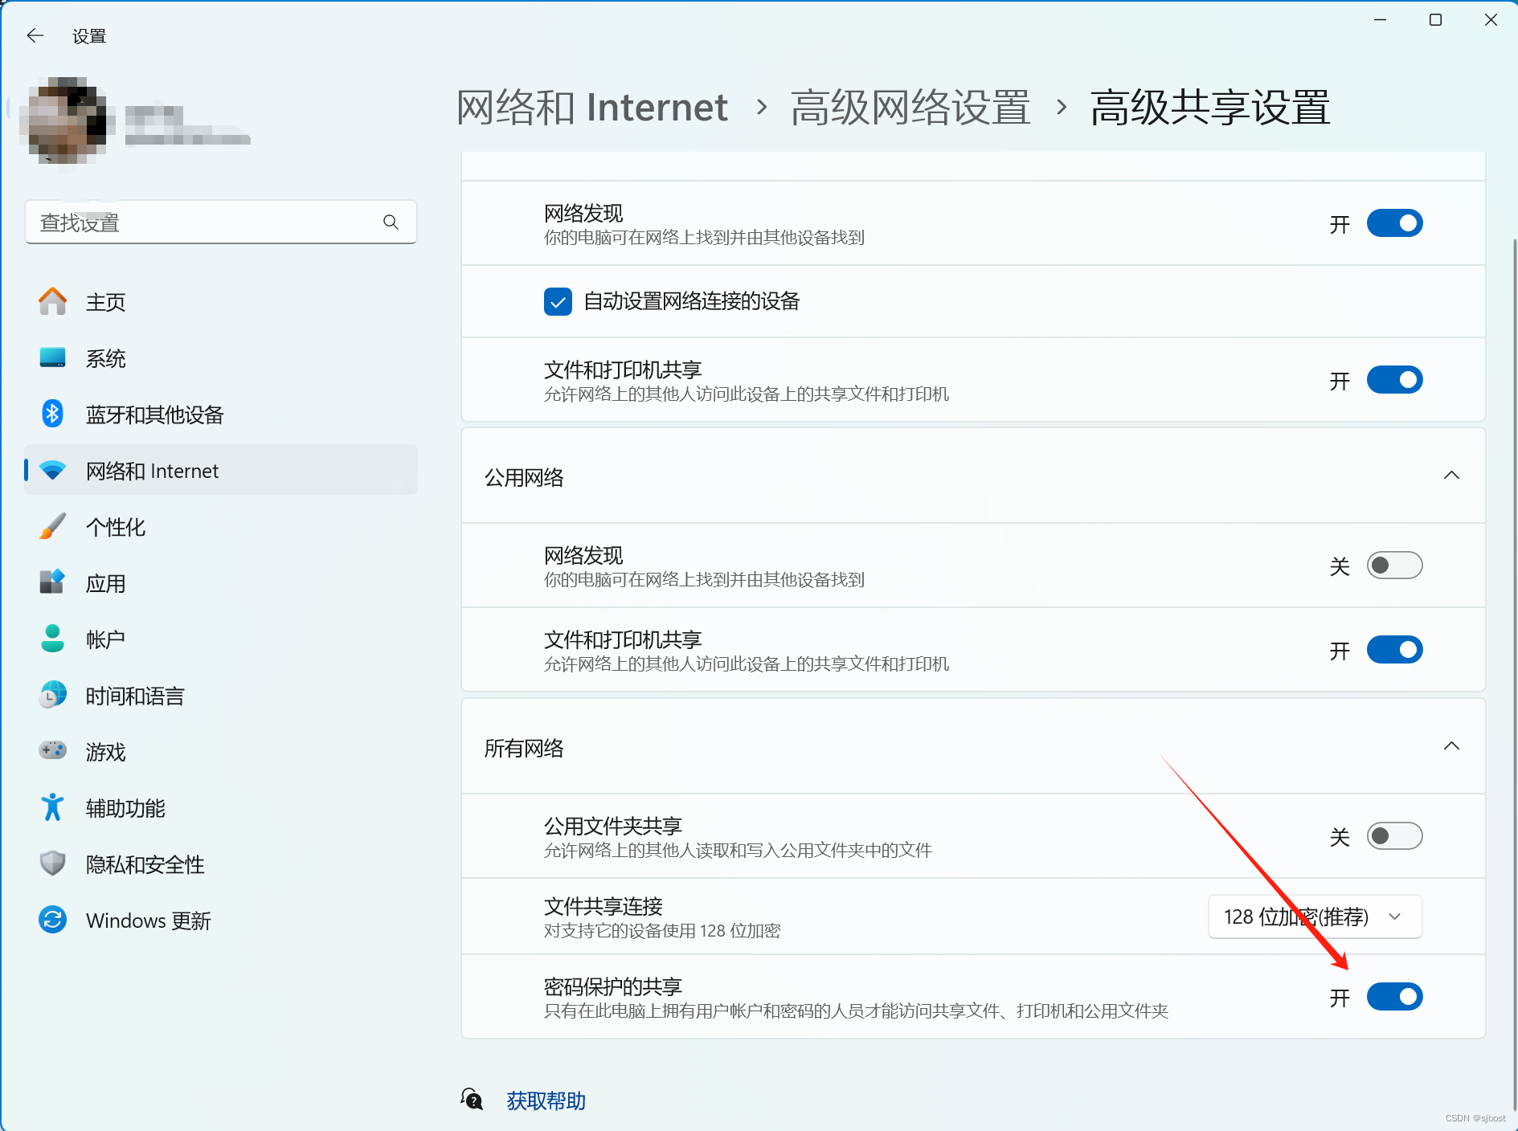Open 个性化 settings
This screenshot has height=1131, width=1518.
point(221,527)
